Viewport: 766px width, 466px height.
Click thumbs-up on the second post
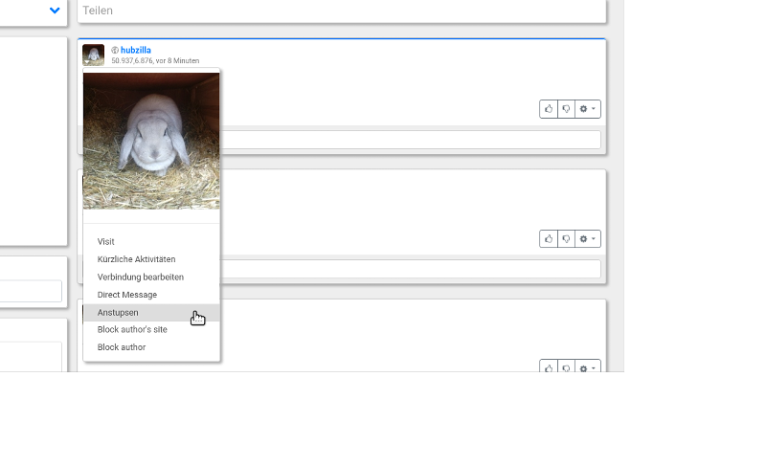(549, 238)
